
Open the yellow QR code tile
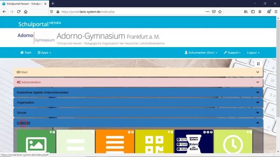click(154, 141)
